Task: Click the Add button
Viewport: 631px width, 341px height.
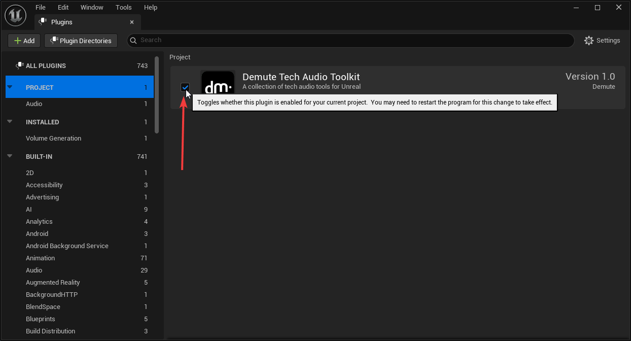Action: tap(24, 41)
